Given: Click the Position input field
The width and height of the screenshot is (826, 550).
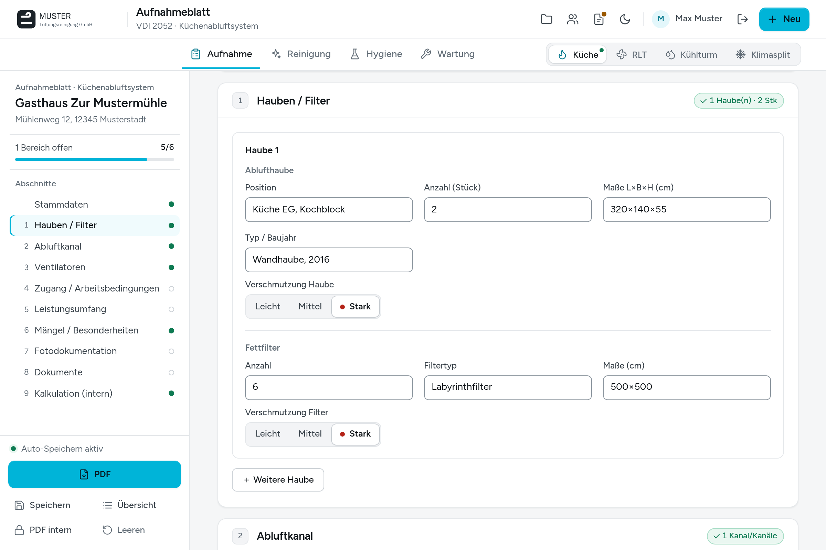Looking at the screenshot, I should pyautogui.click(x=329, y=209).
